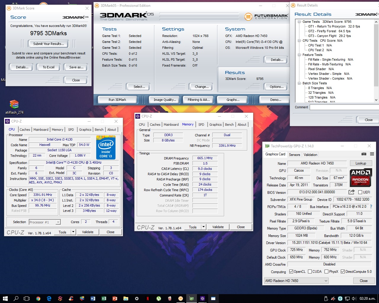Tick the UEFI checkbox in GPU-Z

coord(360,192)
